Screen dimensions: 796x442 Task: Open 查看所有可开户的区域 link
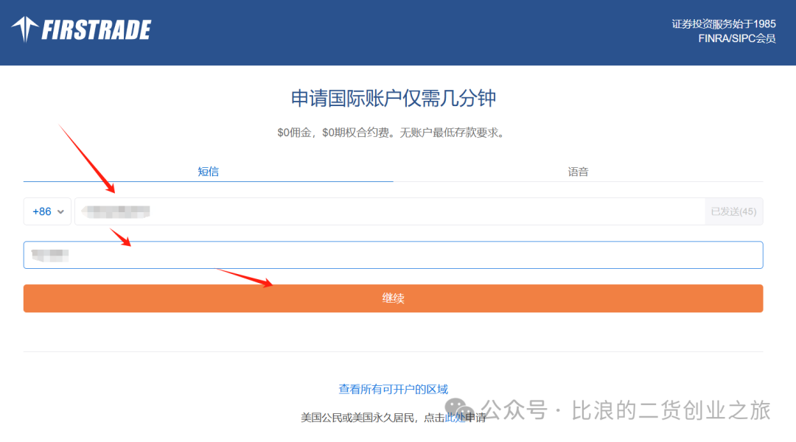click(393, 389)
